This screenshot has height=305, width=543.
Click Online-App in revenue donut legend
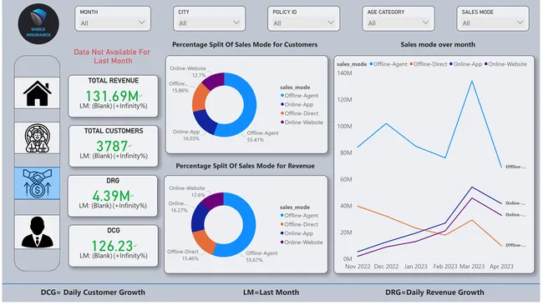click(297, 233)
